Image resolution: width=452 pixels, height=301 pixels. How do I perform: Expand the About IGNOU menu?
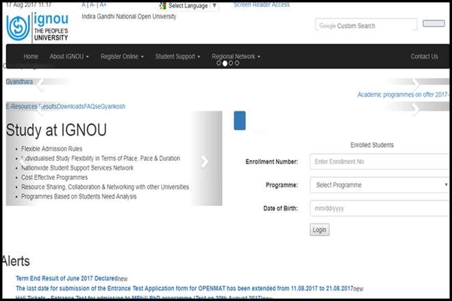pos(69,56)
